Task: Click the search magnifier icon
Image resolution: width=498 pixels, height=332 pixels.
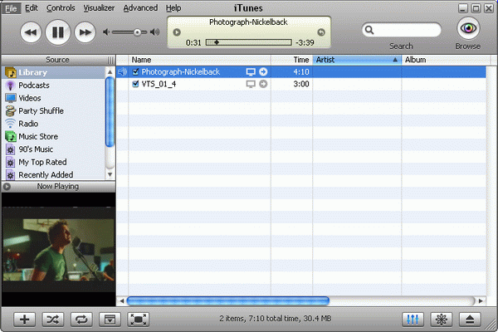Action: [x=369, y=30]
